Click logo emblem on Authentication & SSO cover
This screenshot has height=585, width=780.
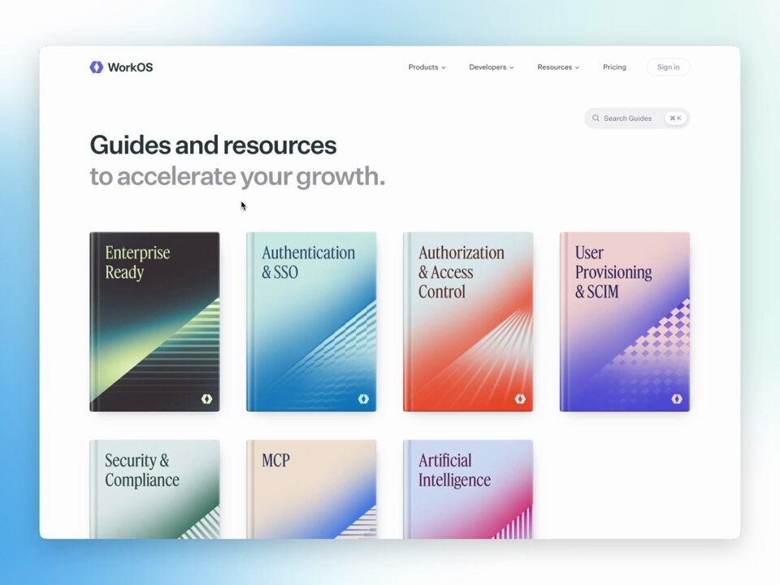363,399
